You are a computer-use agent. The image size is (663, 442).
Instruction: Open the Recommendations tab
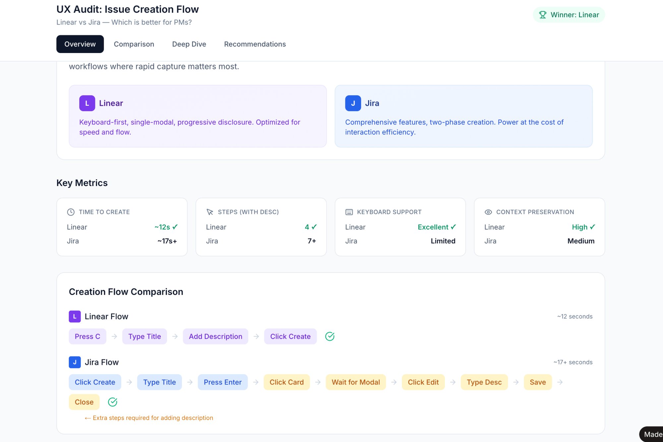[x=255, y=44]
